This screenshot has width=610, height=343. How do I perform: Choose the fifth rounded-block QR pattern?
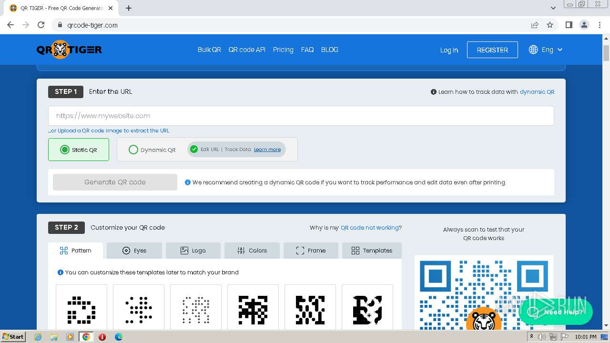point(310,307)
